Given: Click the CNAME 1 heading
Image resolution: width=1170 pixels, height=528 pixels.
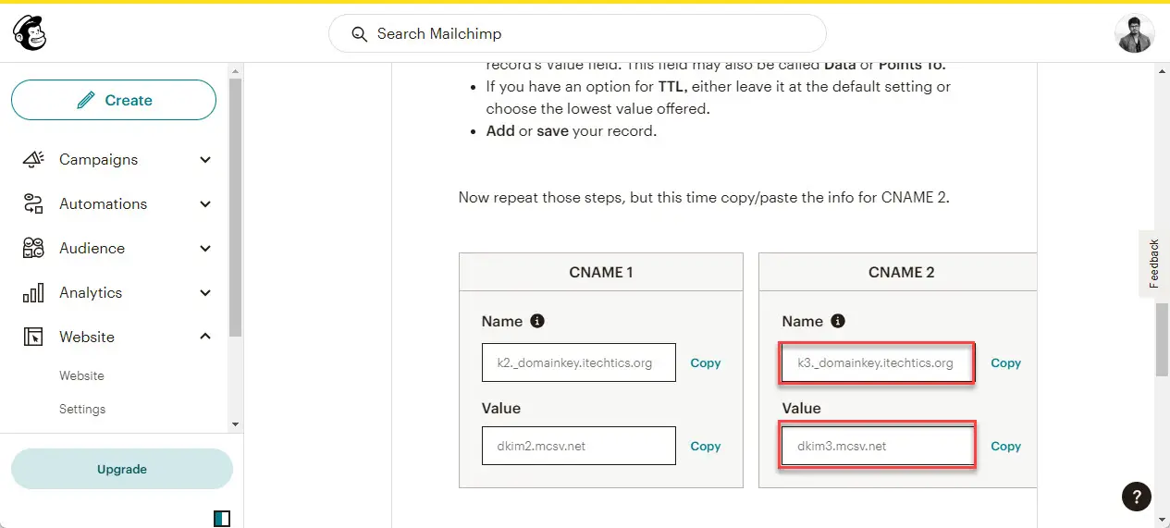Looking at the screenshot, I should pos(601,272).
